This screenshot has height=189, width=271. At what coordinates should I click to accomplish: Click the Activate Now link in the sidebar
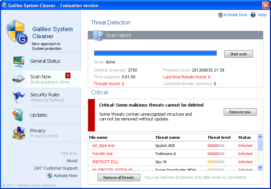[x=65, y=176]
